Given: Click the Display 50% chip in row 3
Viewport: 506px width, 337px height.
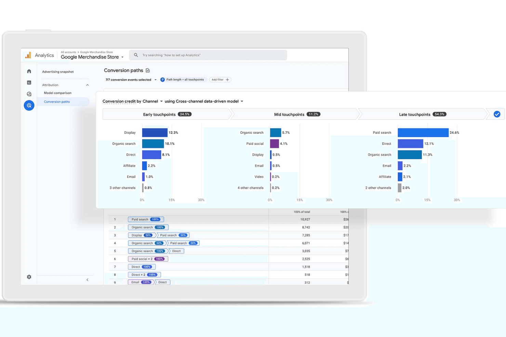Looking at the screenshot, I should click(142, 235).
